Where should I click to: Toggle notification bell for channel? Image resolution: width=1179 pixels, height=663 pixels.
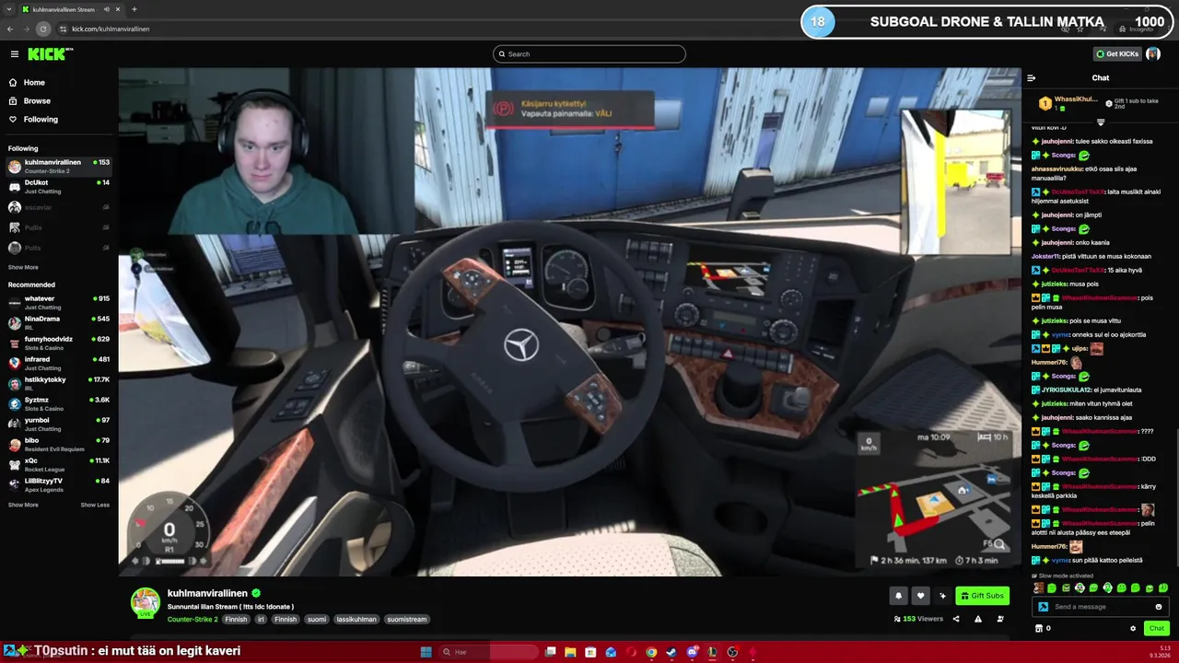(898, 596)
